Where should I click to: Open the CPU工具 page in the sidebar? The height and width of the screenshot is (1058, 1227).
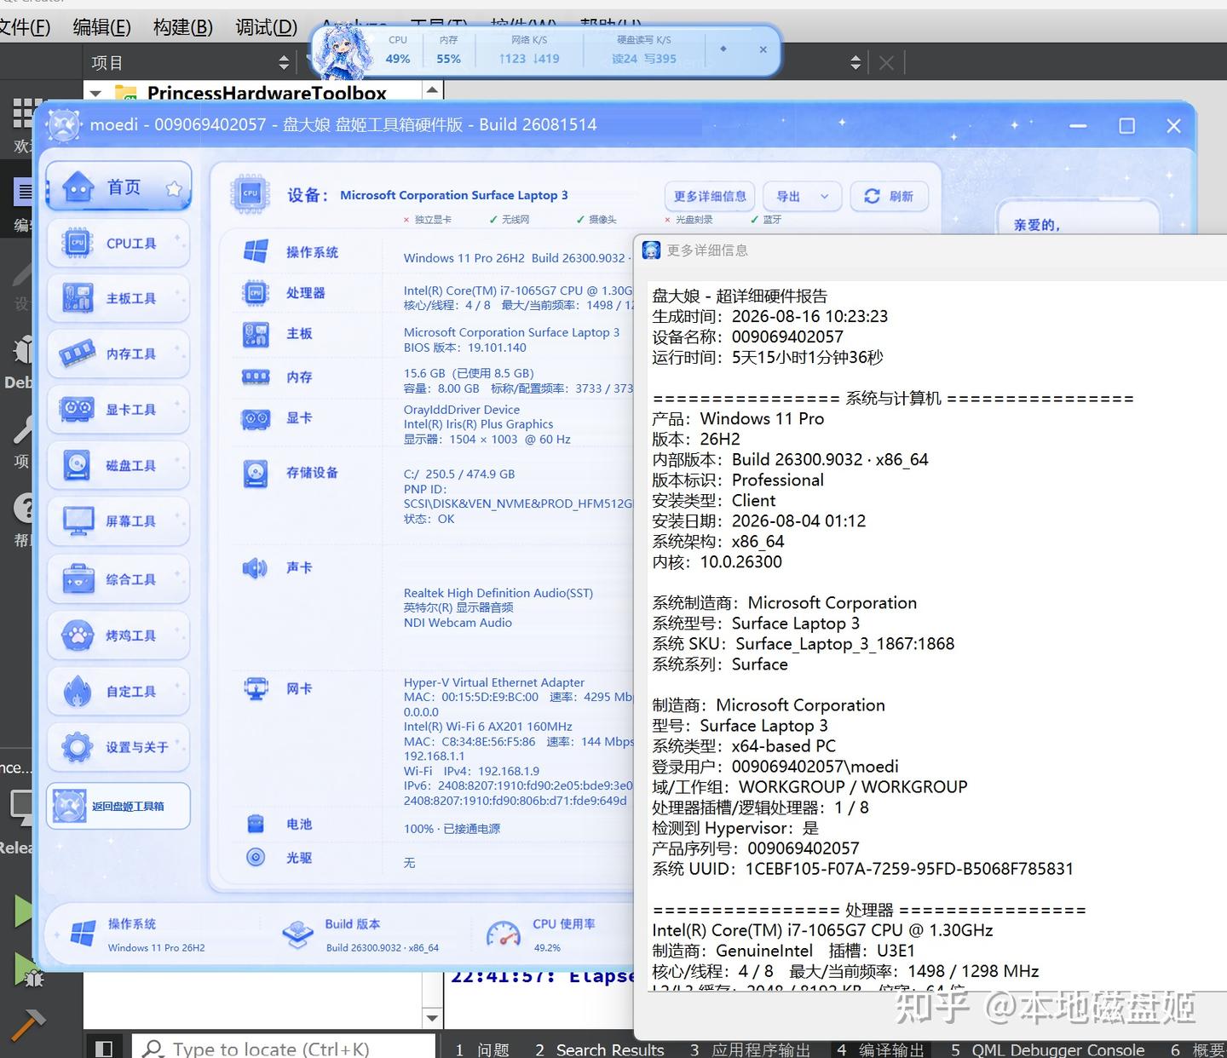(x=118, y=244)
